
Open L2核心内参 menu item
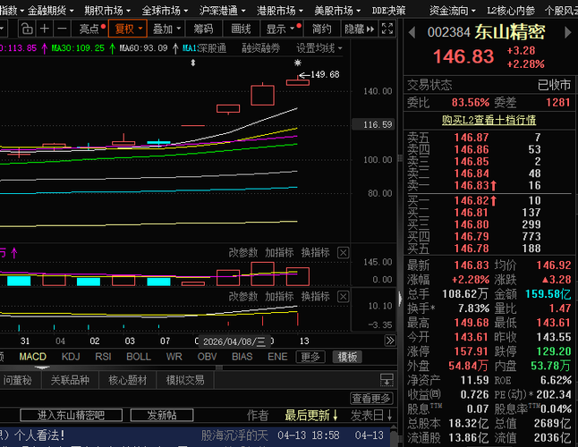[x=511, y=11]
